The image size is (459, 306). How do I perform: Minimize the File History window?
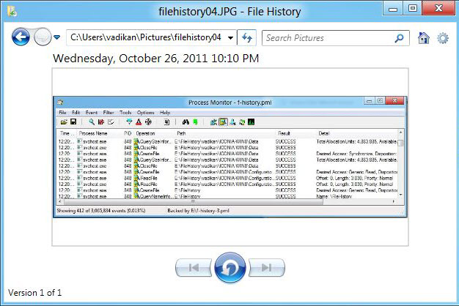pyautogui.click(x=392, y=8)
